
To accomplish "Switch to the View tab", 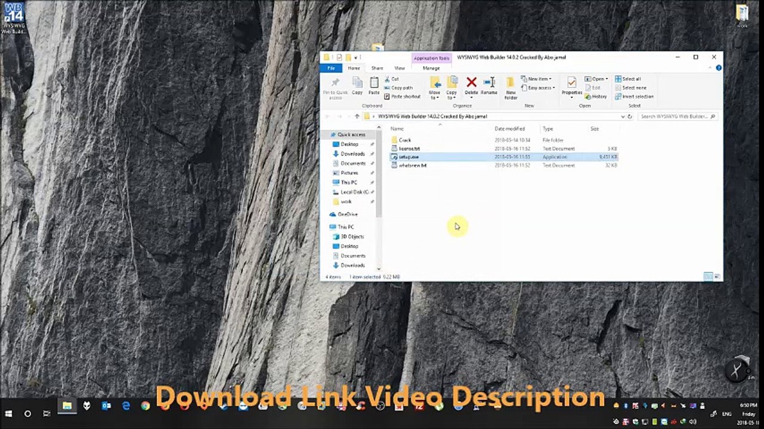I will click(399, 68).
